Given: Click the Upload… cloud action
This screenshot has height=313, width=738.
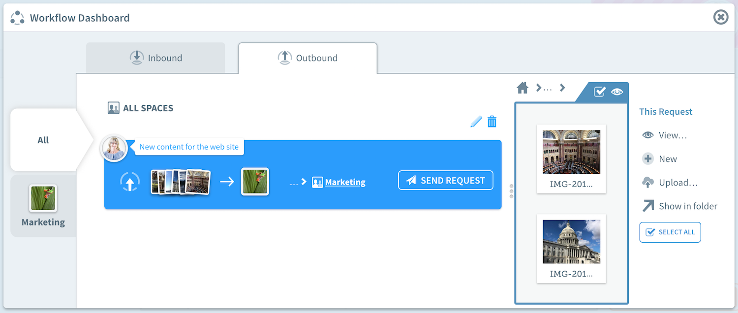Looking at the screenshot, I should click(x=670, y=183).
